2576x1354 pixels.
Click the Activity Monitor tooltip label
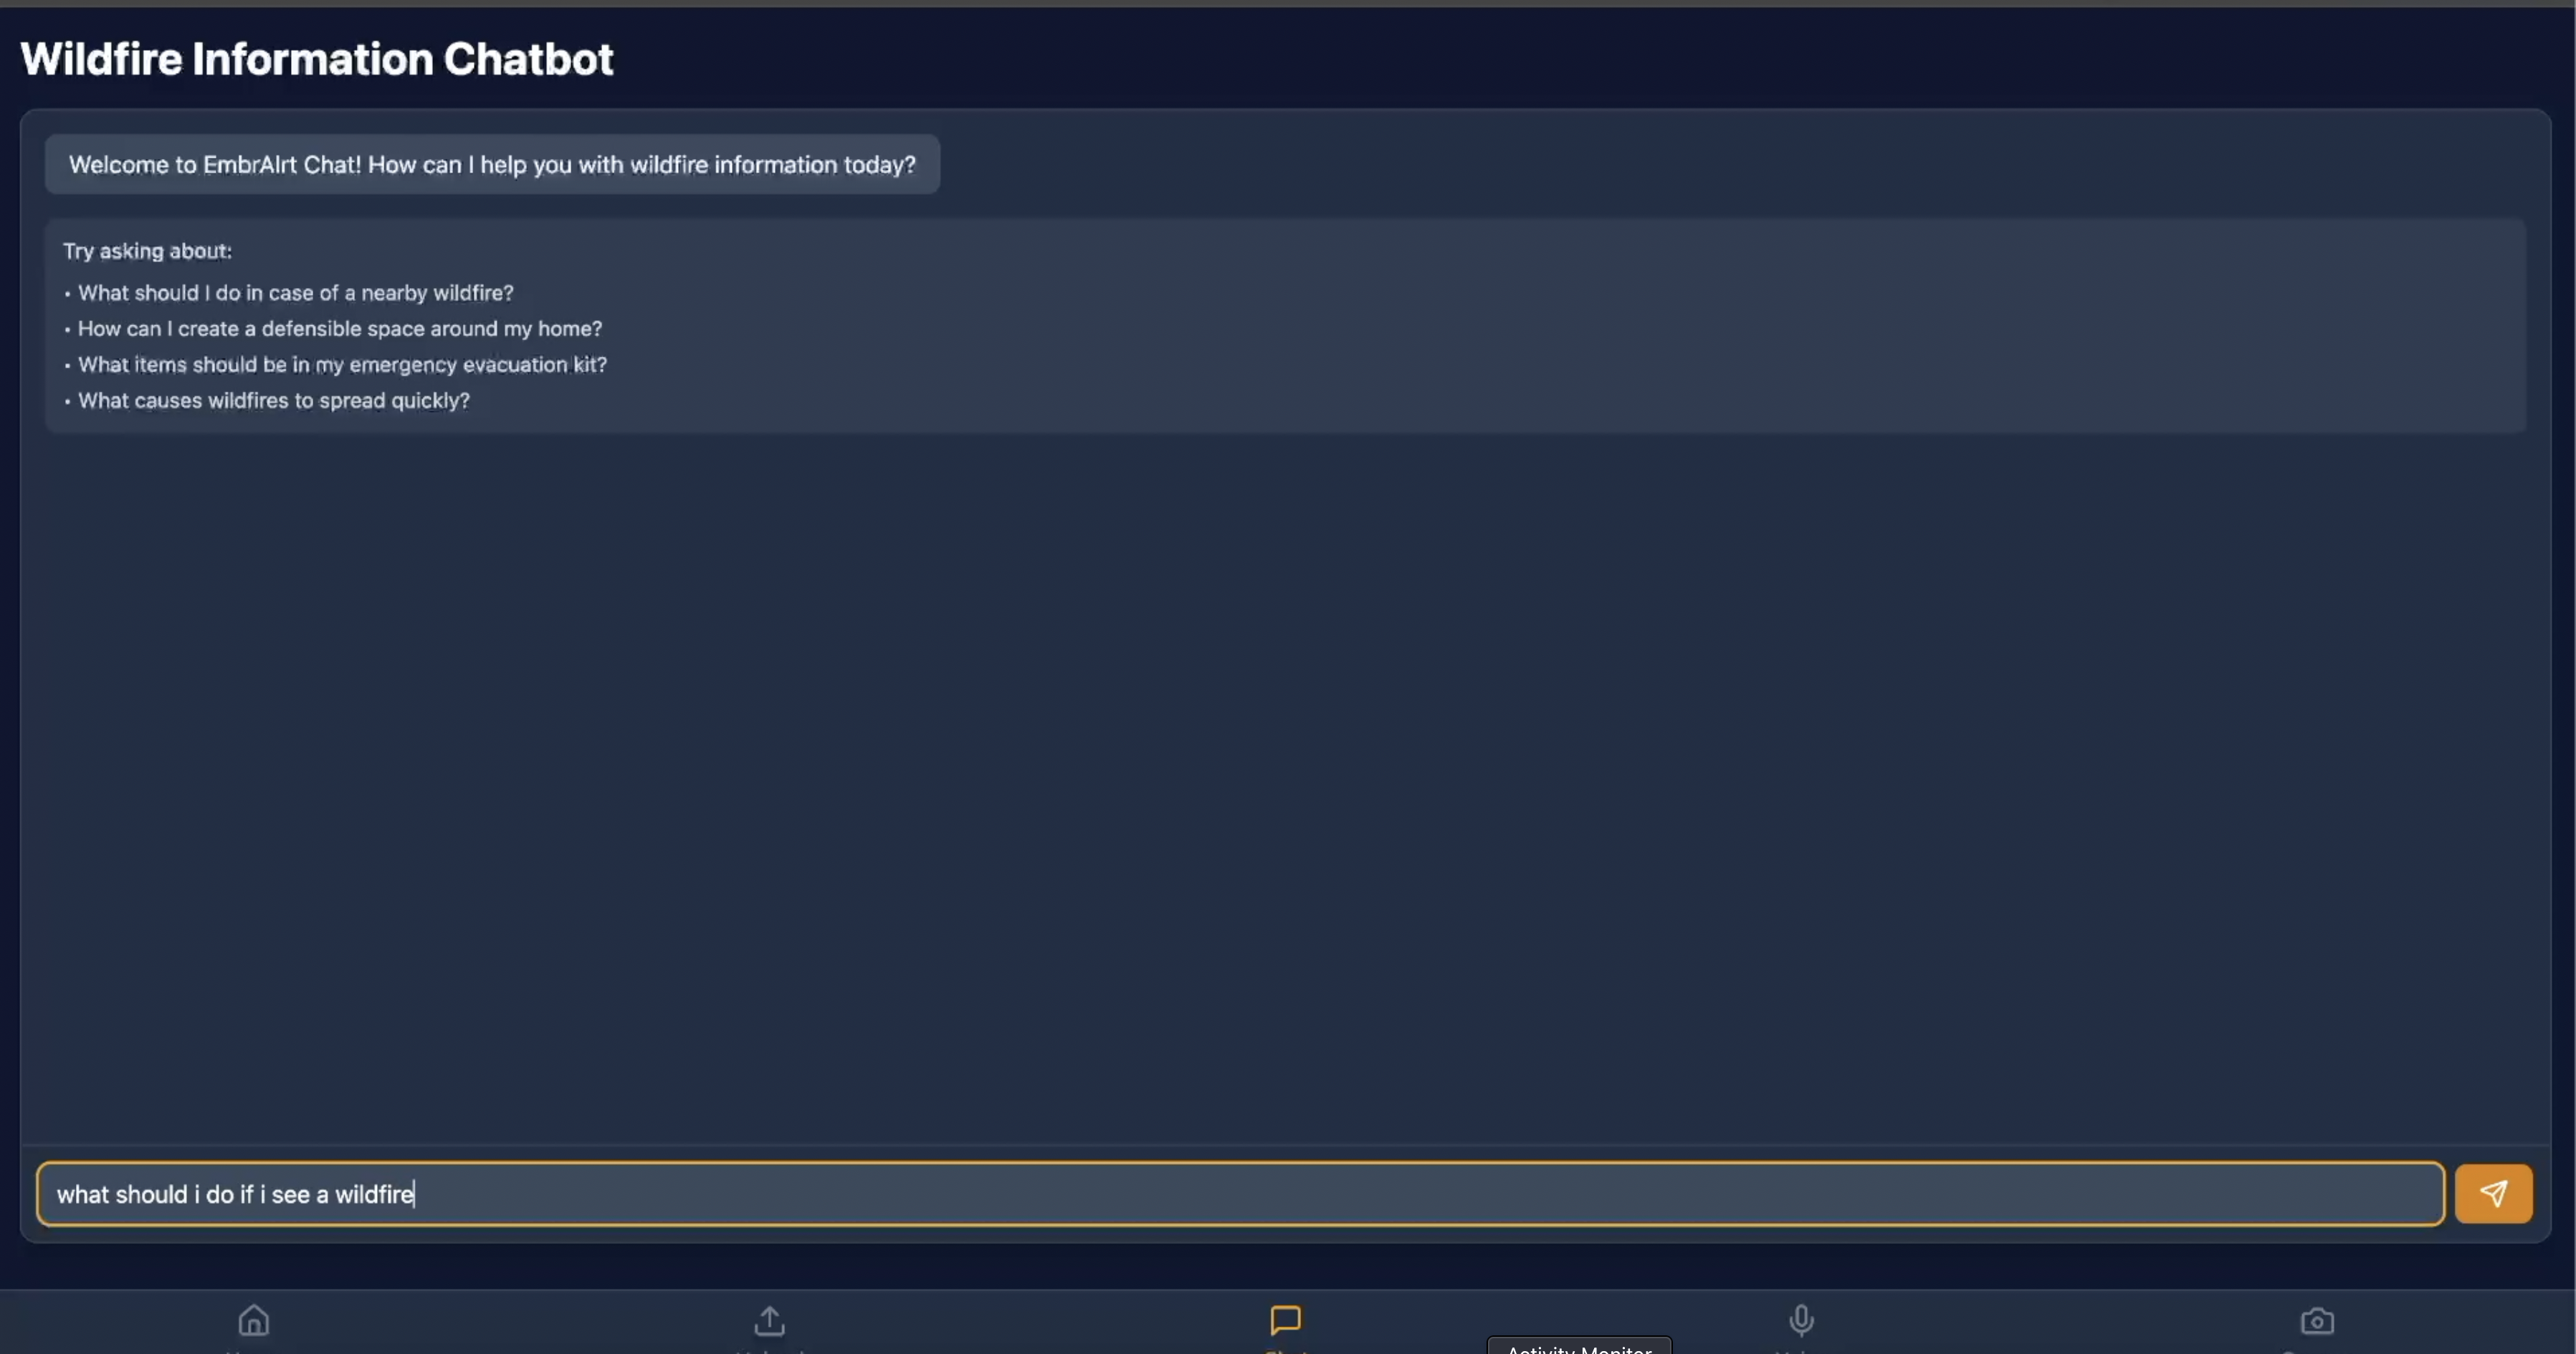[x=1578, y=1347]
